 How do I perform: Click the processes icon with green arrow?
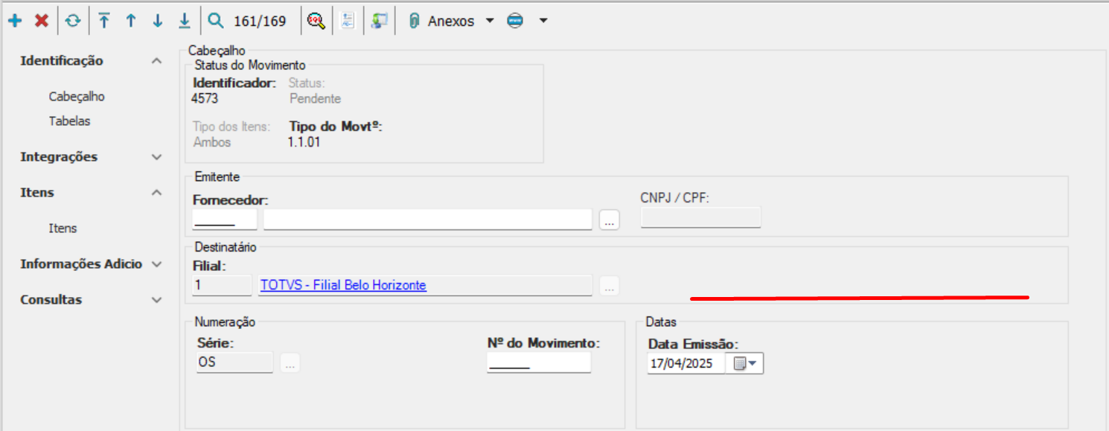380,21
